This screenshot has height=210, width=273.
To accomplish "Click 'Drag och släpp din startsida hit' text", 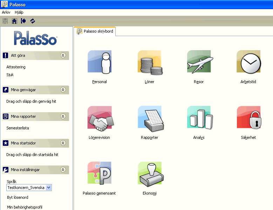I will click(32, 155).
